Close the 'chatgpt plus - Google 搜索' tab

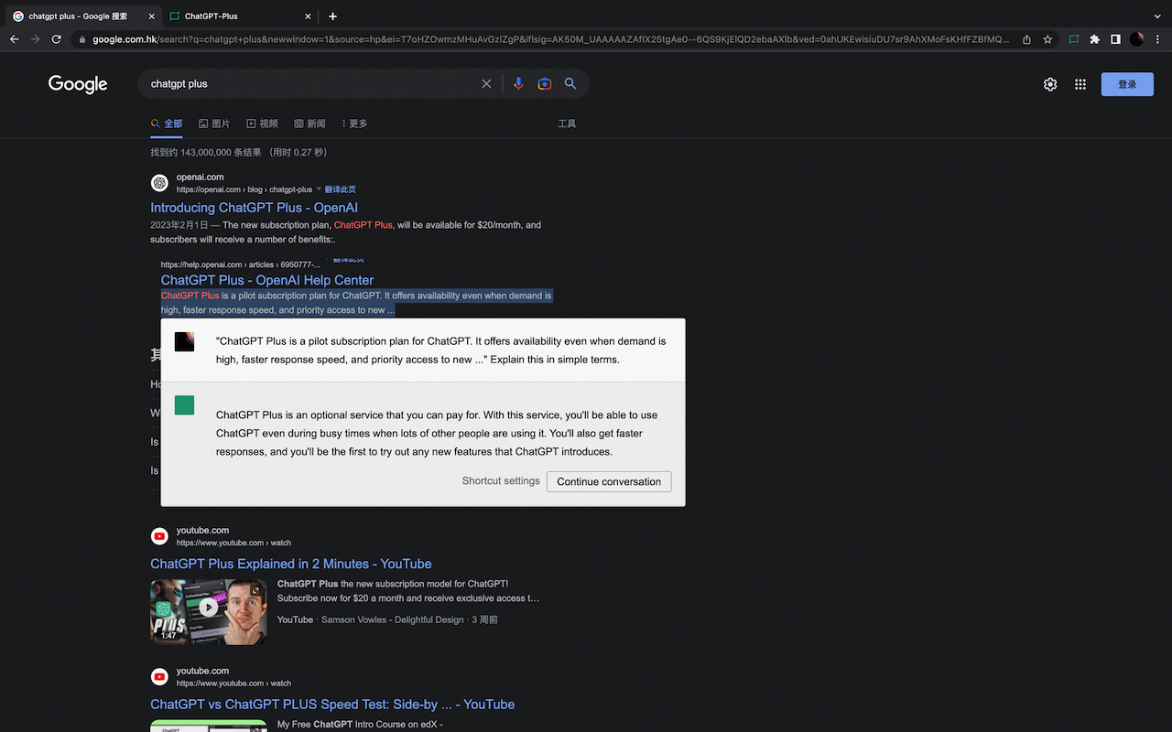coord(150,16)
